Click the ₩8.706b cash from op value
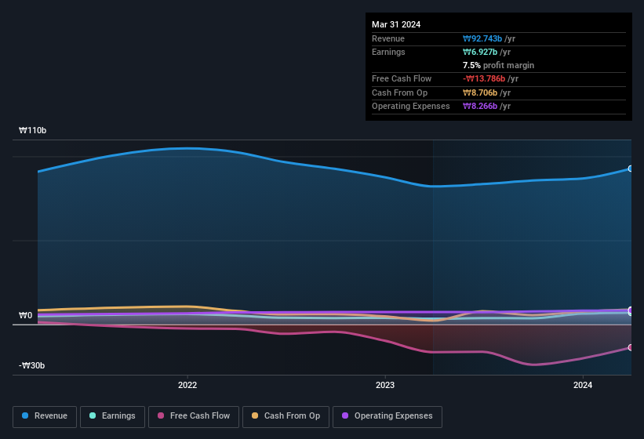Viewport: 644px width, 439px height. click(x=480, y=93)
